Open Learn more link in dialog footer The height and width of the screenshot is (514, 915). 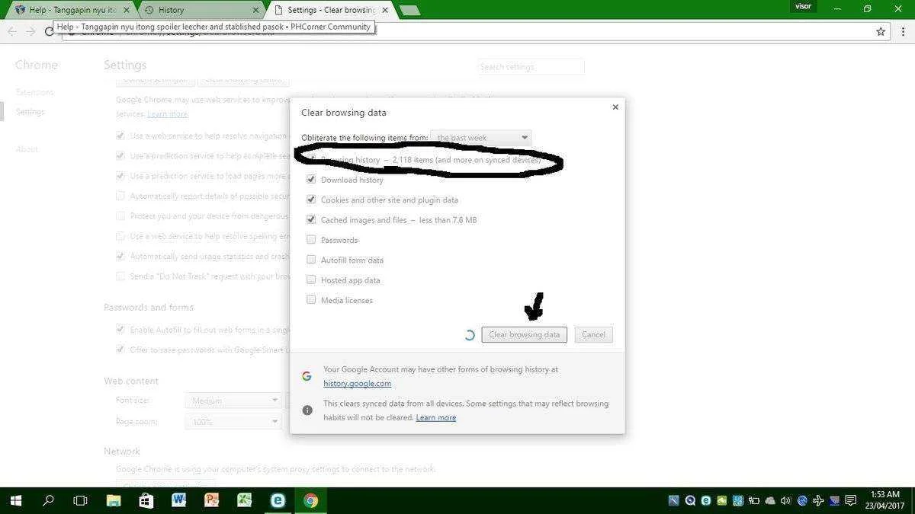436,418
